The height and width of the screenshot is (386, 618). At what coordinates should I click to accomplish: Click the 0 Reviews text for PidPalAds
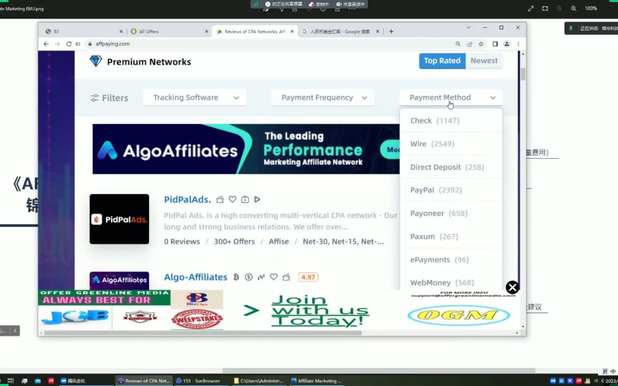[182, 242]
